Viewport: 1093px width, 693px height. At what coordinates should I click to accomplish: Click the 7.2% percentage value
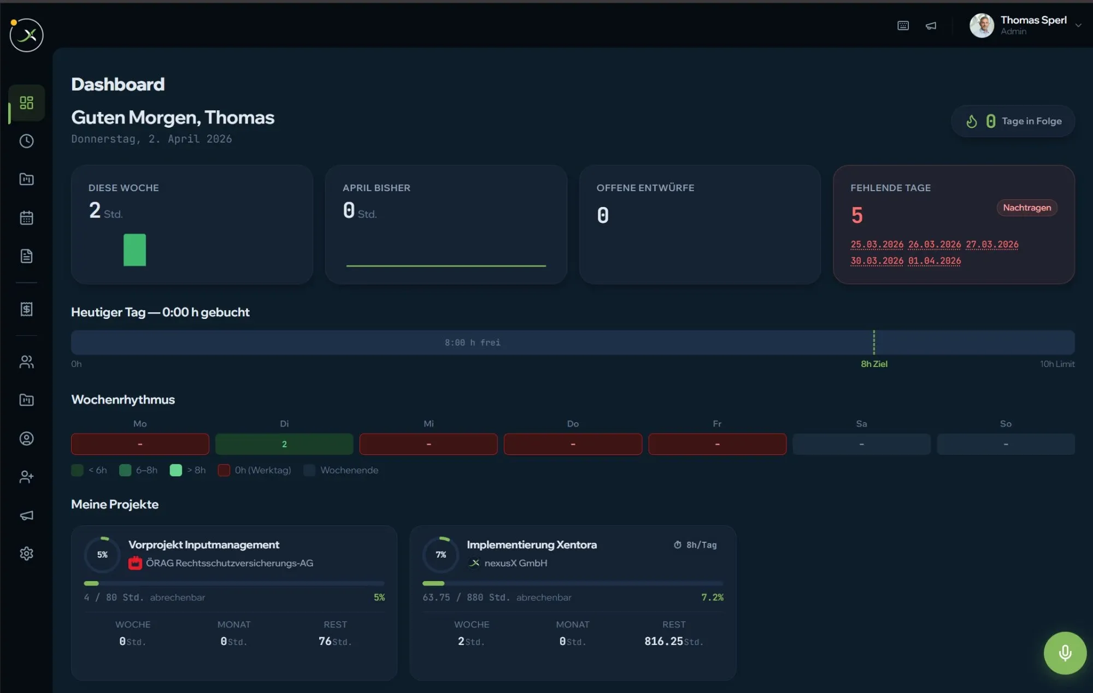click(x=712, y=597)
